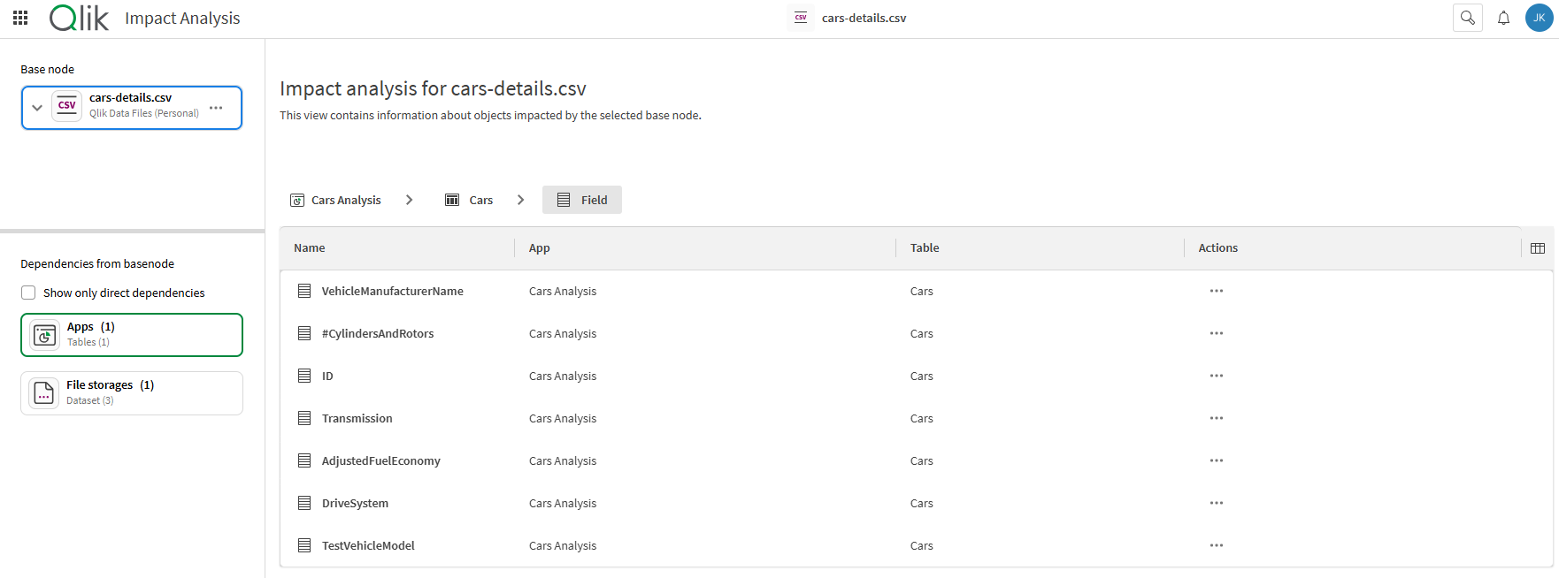This screenshot has width=1559, height=578.
Task: Click the Qlik logo
Action: 79,18
